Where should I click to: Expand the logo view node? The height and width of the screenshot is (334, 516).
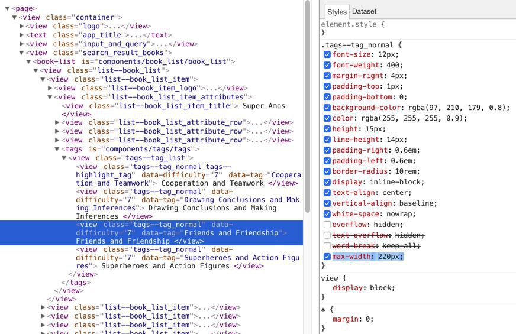pyautogui.click(x=22, y=26)
